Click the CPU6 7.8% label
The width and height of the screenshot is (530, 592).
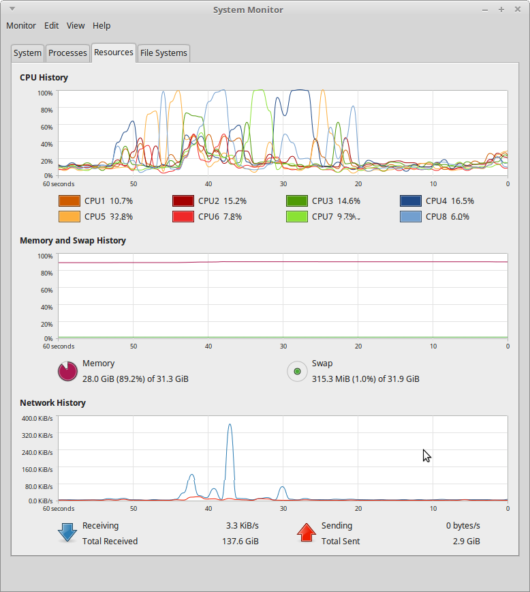220,217
